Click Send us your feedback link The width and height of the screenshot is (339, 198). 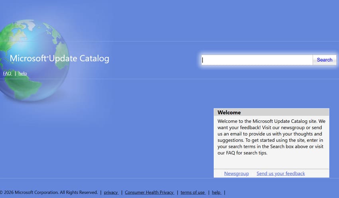(x=281, y=173)
